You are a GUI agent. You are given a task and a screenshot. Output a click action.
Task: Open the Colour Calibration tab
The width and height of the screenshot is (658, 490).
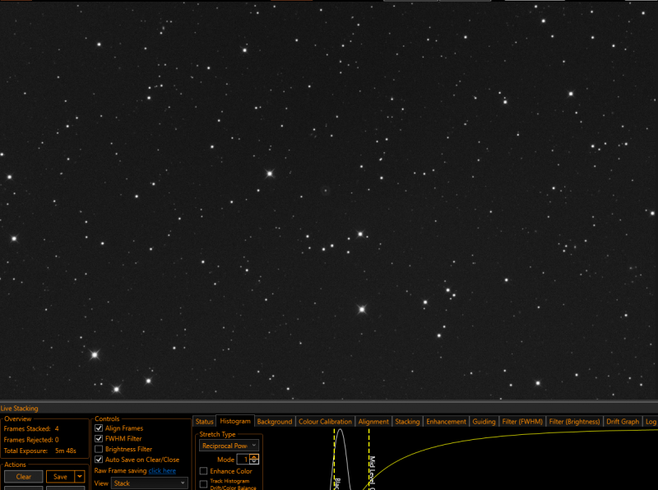click(x=325, y=422)
